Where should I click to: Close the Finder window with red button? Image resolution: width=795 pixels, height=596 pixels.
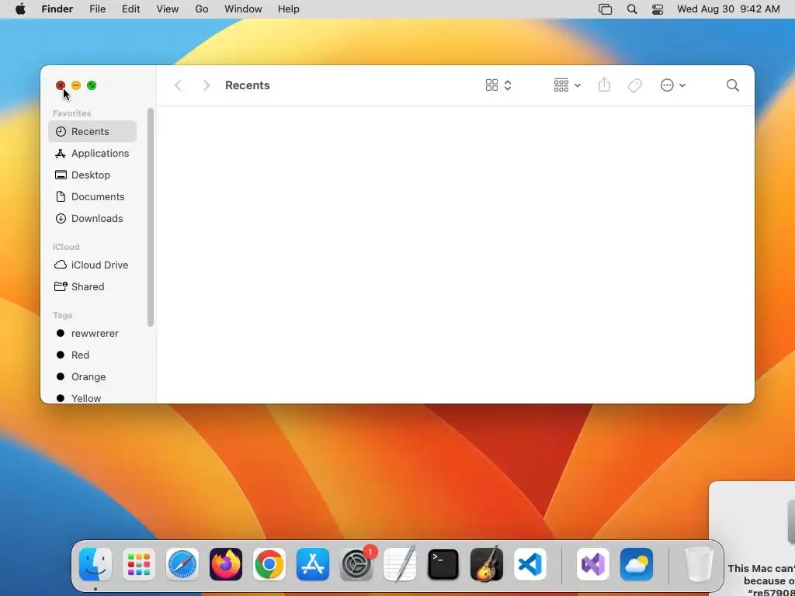pos(61,85)
